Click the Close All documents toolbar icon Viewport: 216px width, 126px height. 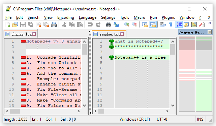point(46,25)
